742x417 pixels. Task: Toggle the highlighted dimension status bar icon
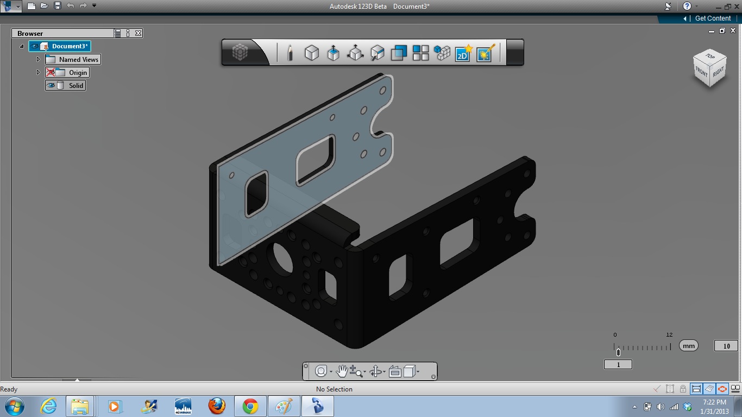coord(696,389)
